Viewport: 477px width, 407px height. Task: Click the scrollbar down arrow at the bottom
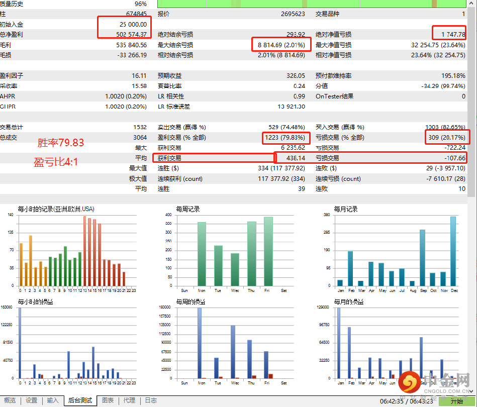click(472, 391)
